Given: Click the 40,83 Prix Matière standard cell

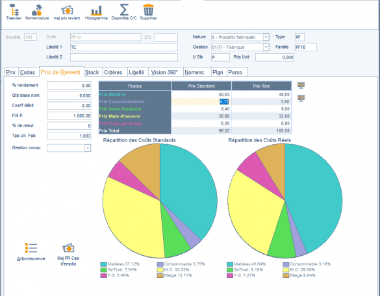Looking at the screenshot, I should click(201, 95).
